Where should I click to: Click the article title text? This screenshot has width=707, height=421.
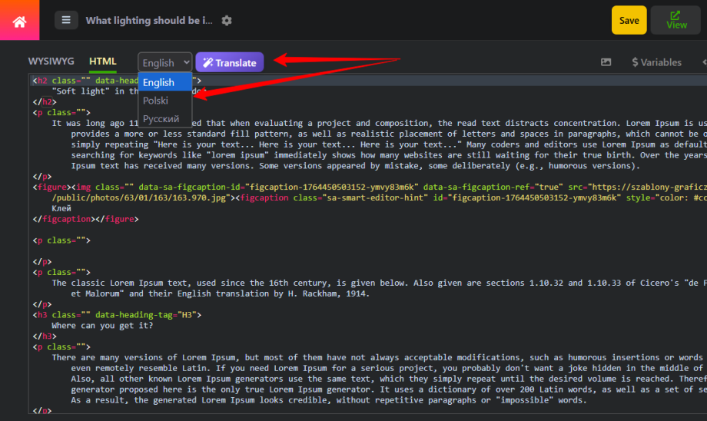(x=149, y=20)
